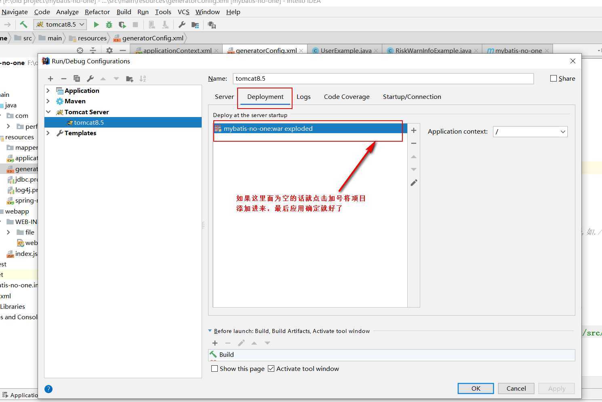Expand the Maven node
Screen dimensions: 602x402
[48, 101]
